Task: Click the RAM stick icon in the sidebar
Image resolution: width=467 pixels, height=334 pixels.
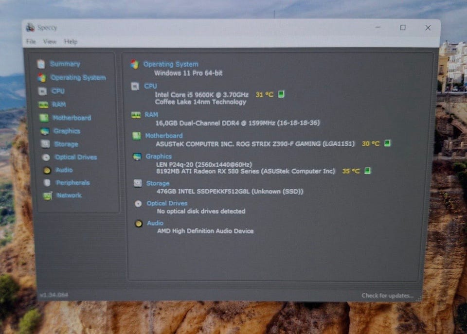Action: point(43,105)
